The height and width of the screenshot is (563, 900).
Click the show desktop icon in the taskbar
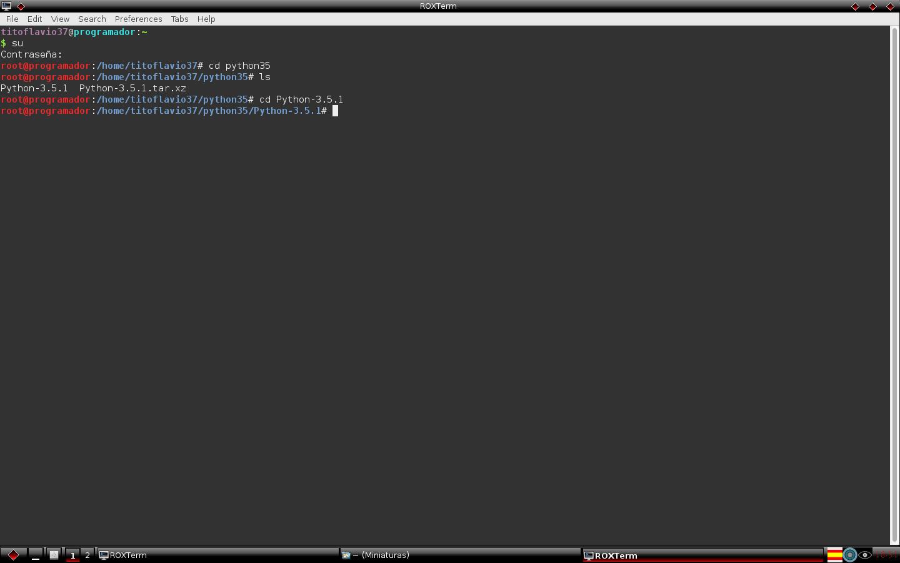point(35,555)
